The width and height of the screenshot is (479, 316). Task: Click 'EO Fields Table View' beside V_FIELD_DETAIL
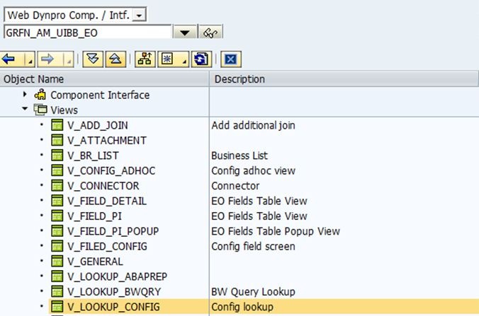click(259, 201)
